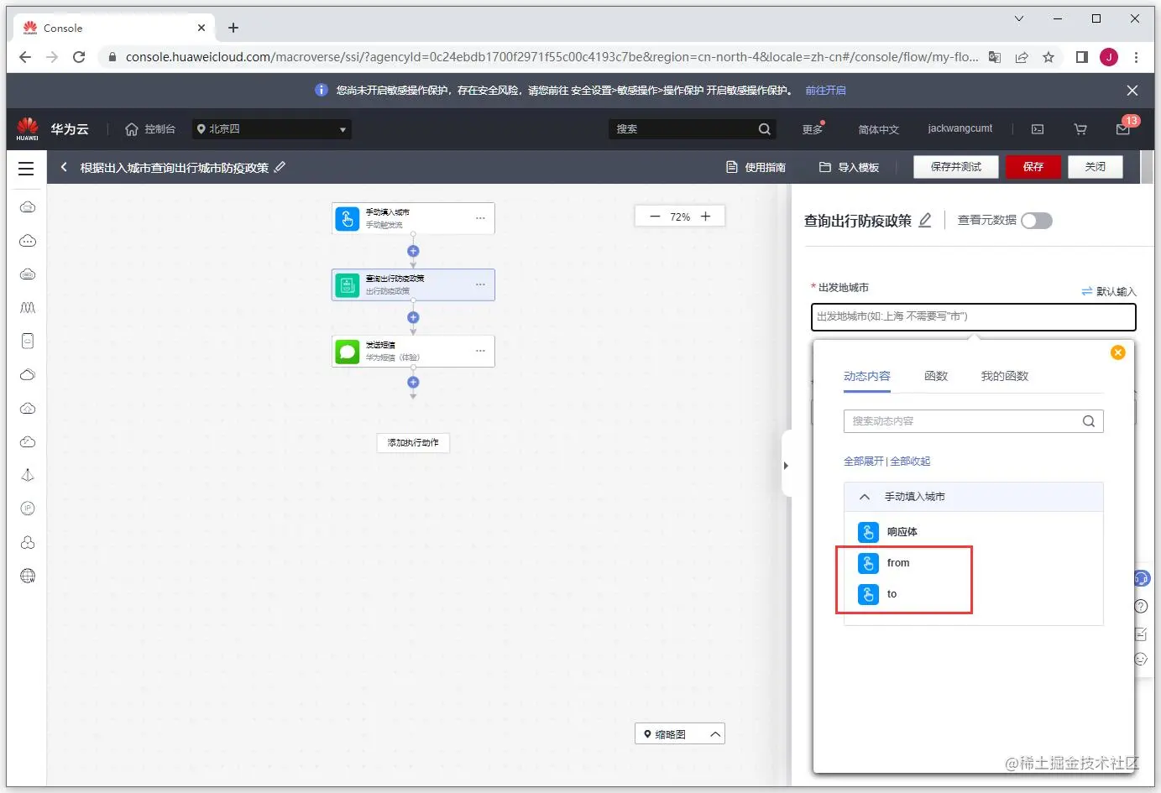The height and width of the screenshot is (793, 1161).
Task: Open the 简体中文 language menu
Action: point(878,129)
